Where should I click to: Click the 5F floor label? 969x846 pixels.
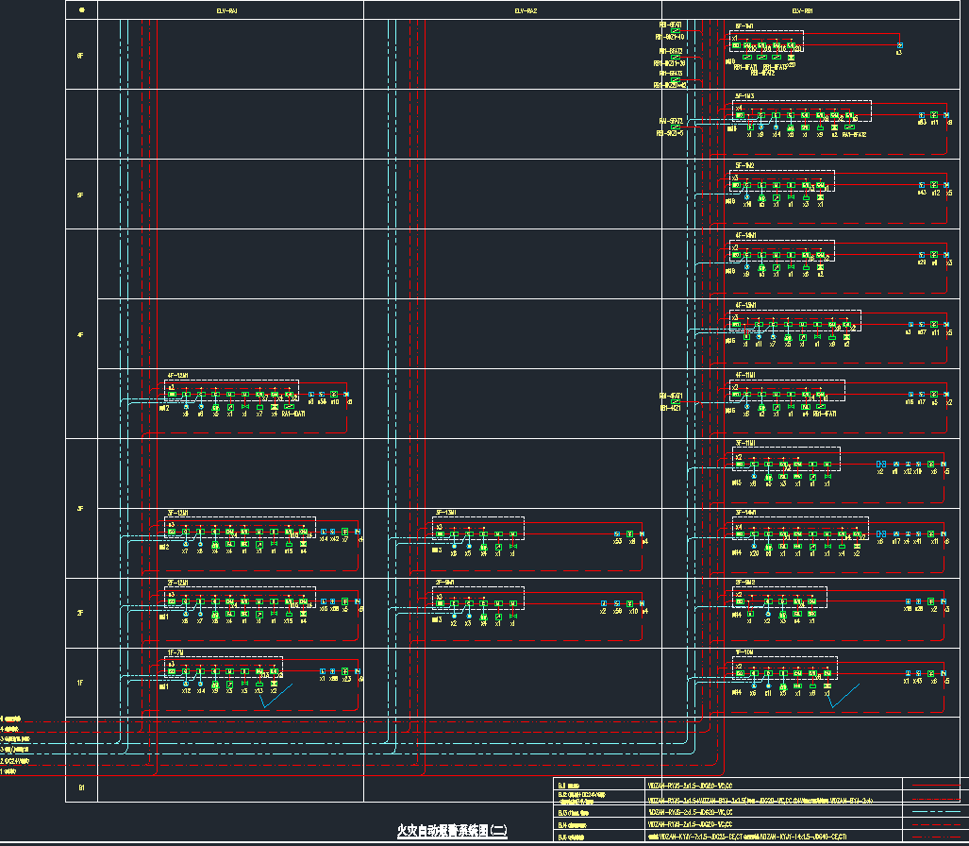[x=80, y=195]
